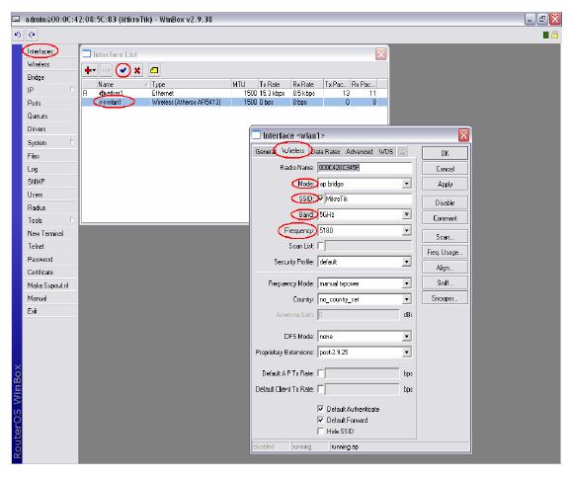Click the remove interface minus icon

pyautogui.click(x=106, y=70)
